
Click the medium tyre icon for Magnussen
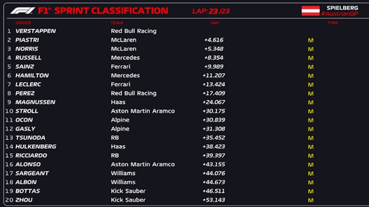311,102
